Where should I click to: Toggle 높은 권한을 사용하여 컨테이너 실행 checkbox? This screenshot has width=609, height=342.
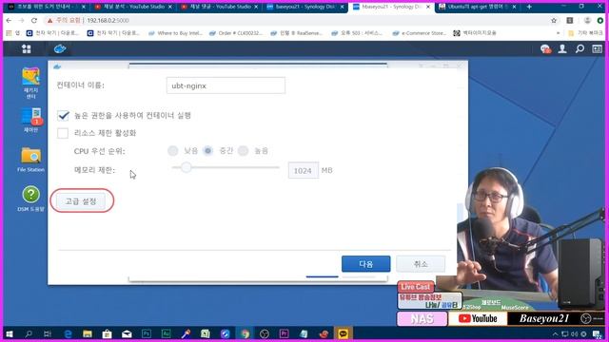point(63,116)
